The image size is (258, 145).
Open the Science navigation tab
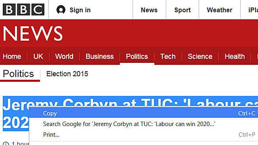click(200, 56)
